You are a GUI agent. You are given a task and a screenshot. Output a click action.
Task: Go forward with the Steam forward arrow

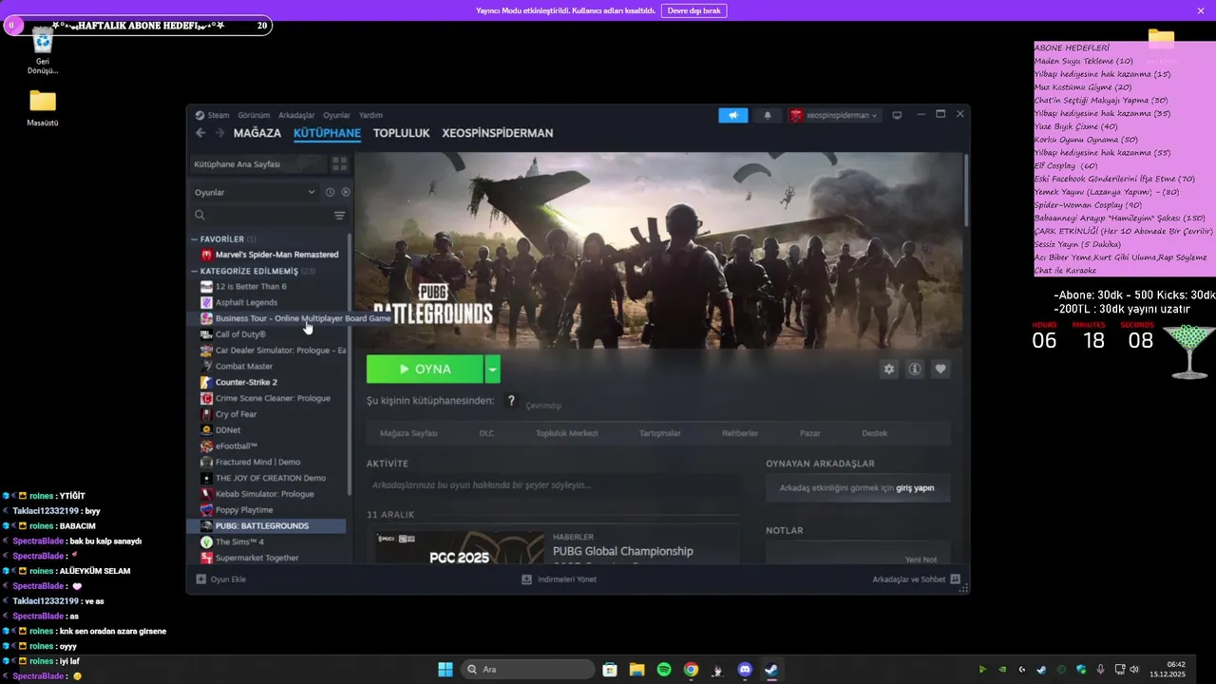[x=219, y=133]
